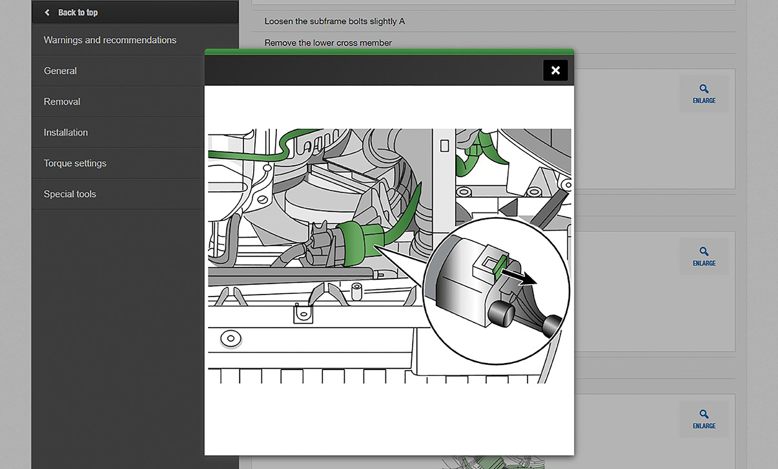Open Warnings and recommendations section
Viewport: 778px width, 469px height.
tap(110, 40)
